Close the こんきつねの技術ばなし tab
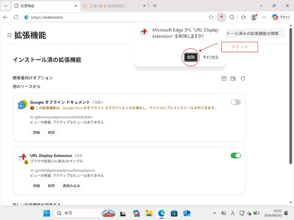 144,6
